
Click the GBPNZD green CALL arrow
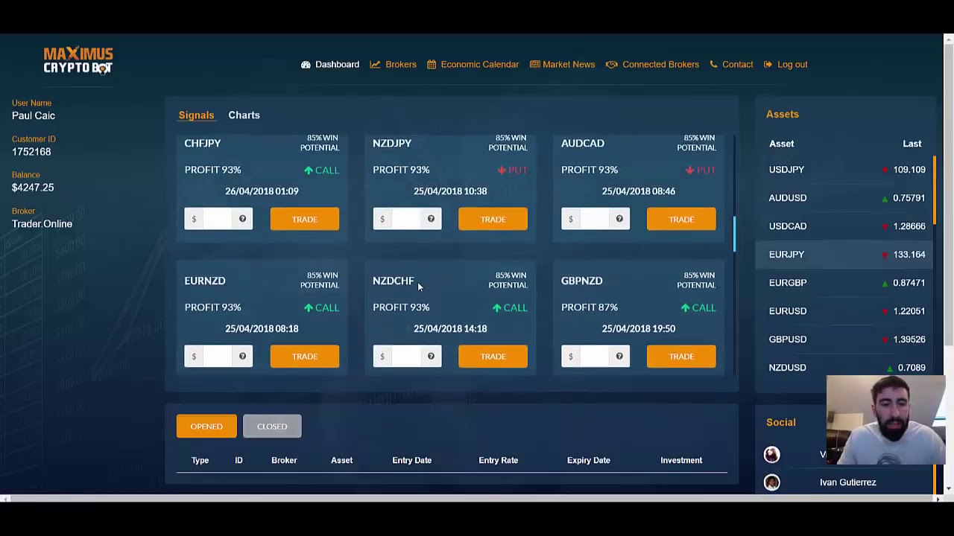coord(685,307)
